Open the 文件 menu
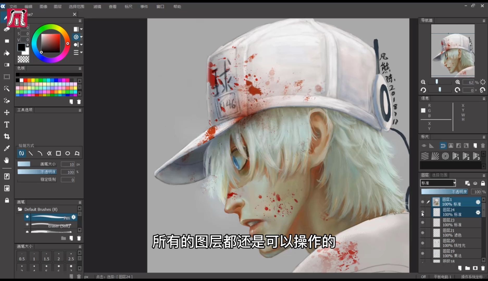The height and width of the screenshot is (281, 488). coord(13,7)
